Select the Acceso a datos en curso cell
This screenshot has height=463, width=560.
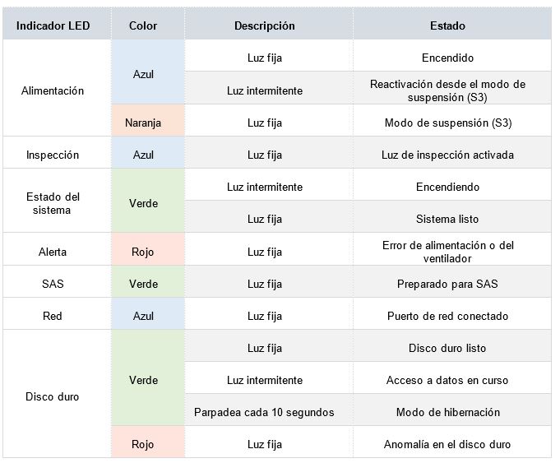pos(447,380)
